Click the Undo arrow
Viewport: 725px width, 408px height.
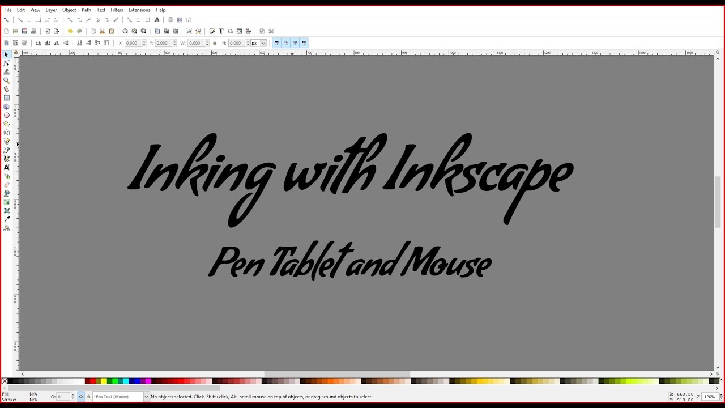[x=70, y=31]
